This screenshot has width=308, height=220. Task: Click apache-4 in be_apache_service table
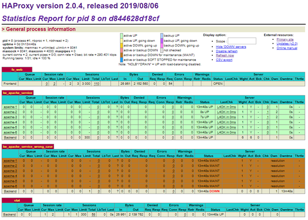pos(10,122)
